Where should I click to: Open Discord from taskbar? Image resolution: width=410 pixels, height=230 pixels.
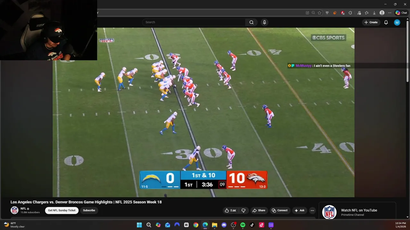point(224,225)
